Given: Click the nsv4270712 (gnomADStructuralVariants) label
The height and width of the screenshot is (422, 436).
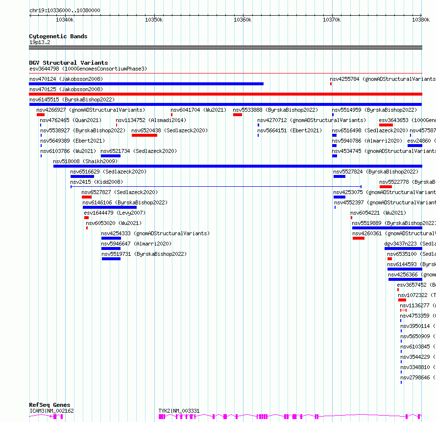Looking at the screenshot, I should click(312, 120).
